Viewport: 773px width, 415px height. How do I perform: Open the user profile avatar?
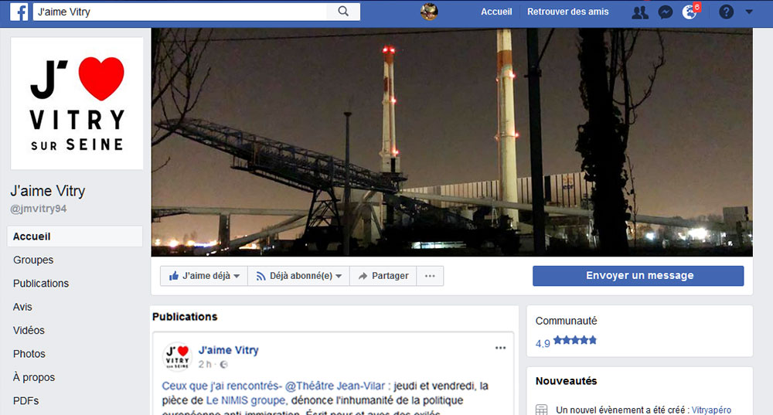429,12
